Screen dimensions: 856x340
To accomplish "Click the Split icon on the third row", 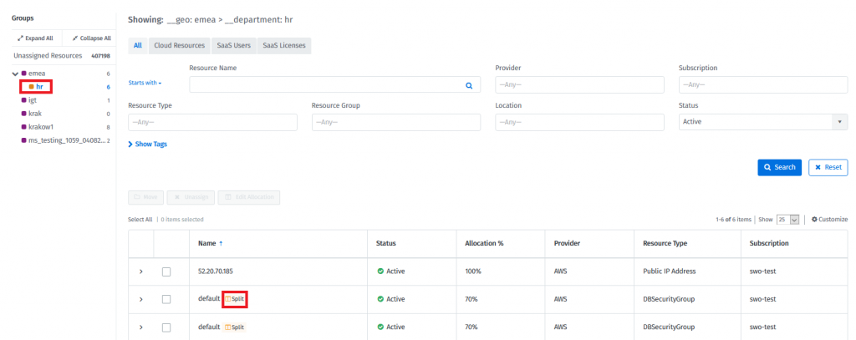I will click(x=227, y=327).
